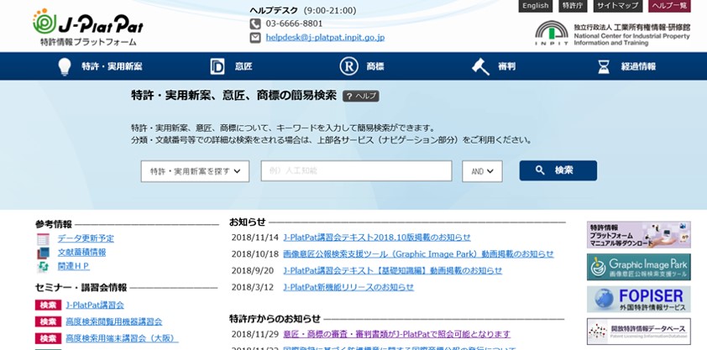Click the helpdesk mail envelope icon
The width and height of the screenshot is (707, 350).
pos(255,38)
